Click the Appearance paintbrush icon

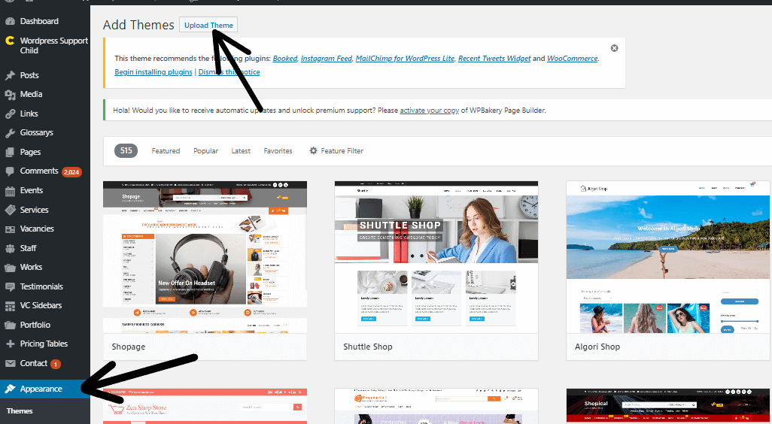pyautogui.click(x=10, y=389)
